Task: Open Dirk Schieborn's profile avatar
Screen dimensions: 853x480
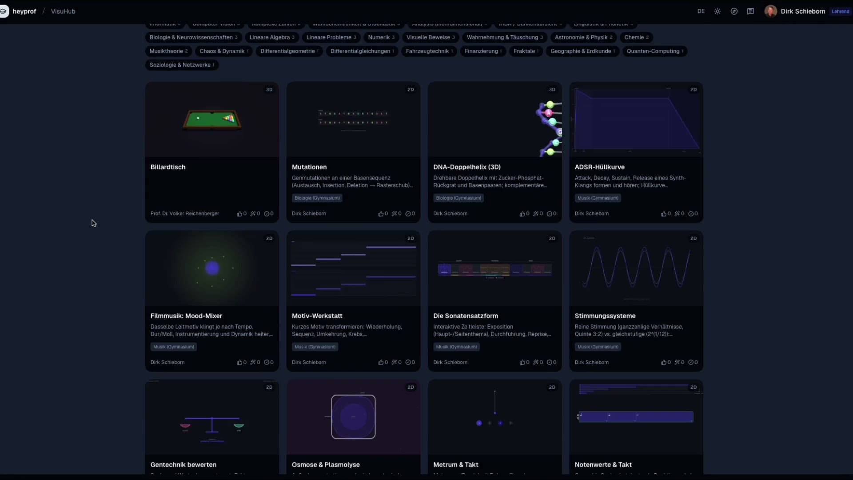Action: 770,12
